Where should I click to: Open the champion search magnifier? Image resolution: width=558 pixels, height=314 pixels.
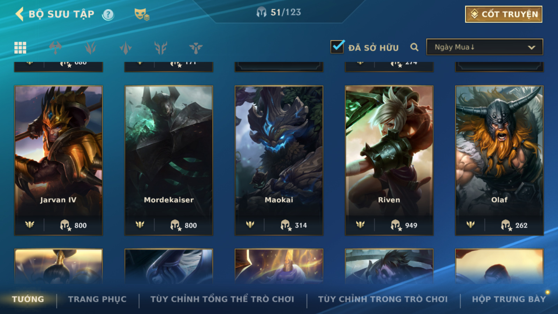click(414, 47)
